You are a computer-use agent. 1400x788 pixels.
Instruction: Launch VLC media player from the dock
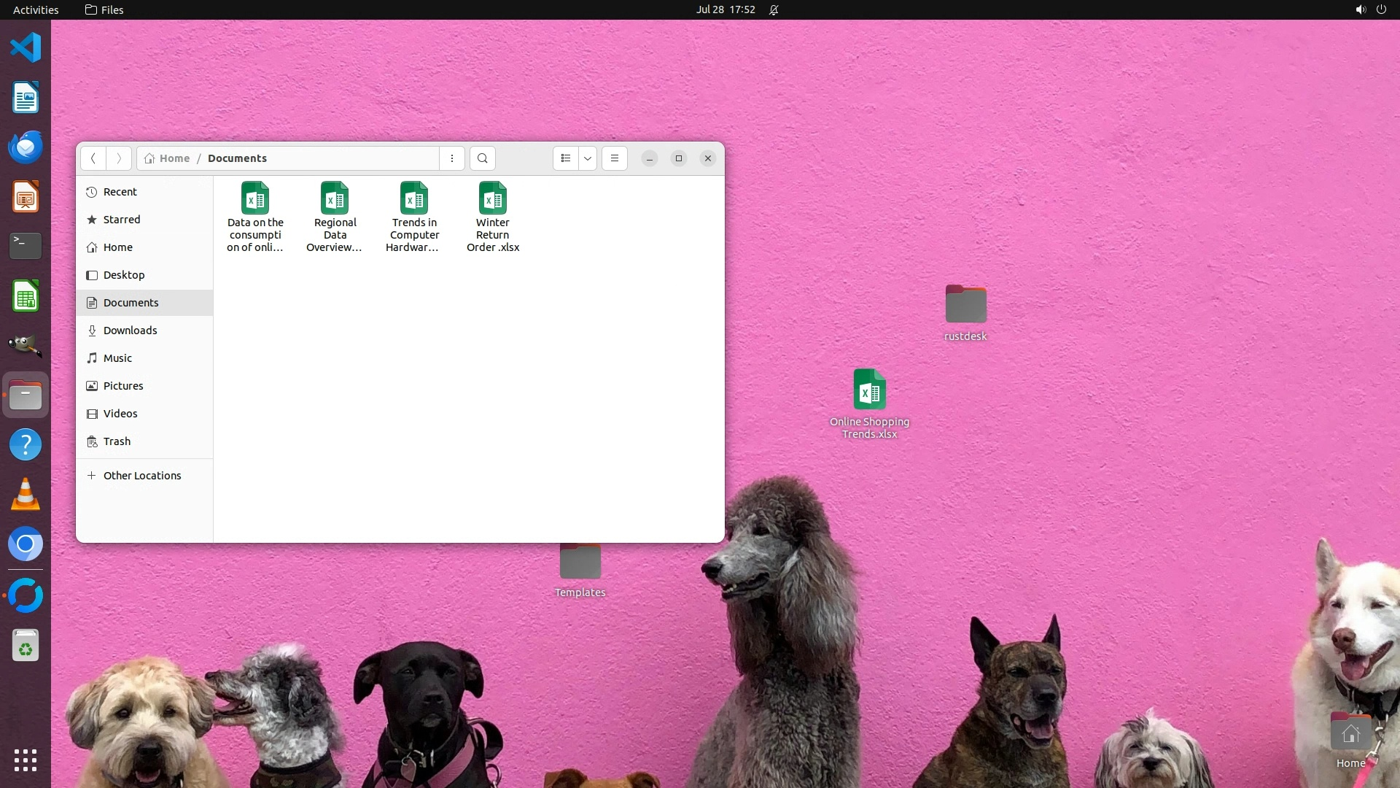click(x=26, y=495)
